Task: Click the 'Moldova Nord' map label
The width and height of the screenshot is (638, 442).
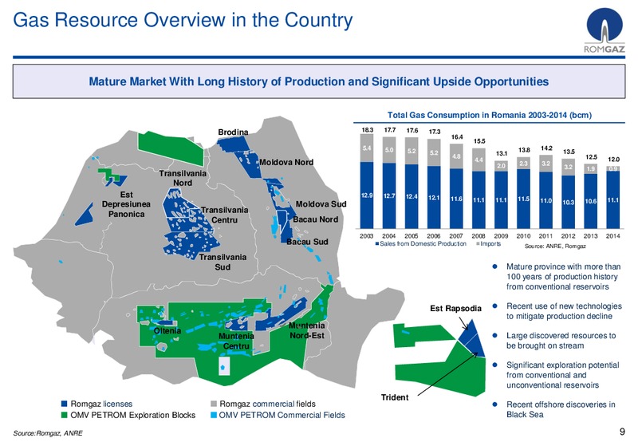Action: [x=286, y=162]
